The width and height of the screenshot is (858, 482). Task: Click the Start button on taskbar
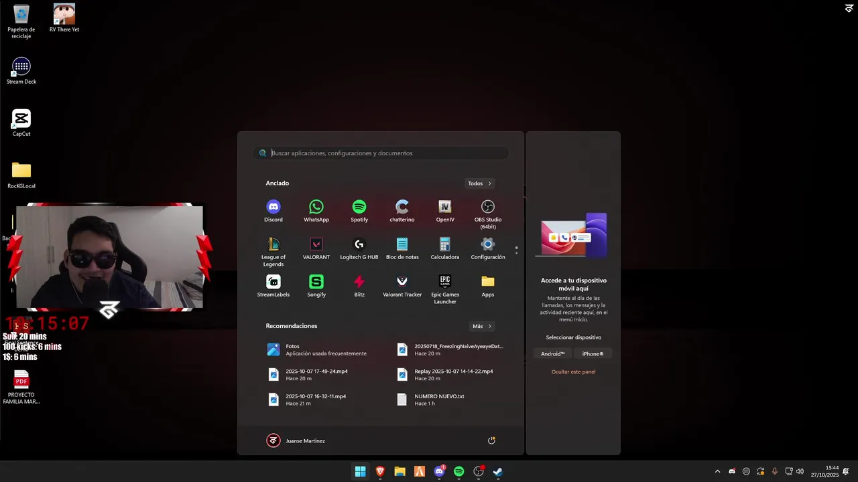click(360, 471)
